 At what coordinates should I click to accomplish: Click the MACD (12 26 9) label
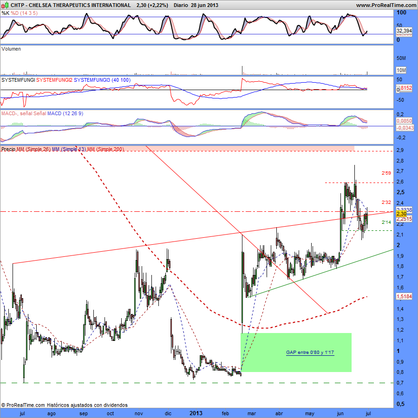click(x=65, y=114)
